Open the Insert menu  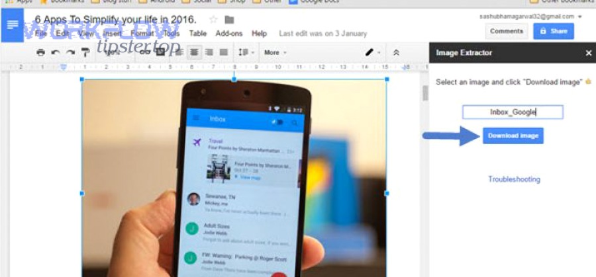coord(112,34)
